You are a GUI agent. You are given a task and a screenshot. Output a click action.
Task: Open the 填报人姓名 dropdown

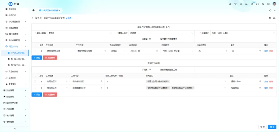click(80, 33)
